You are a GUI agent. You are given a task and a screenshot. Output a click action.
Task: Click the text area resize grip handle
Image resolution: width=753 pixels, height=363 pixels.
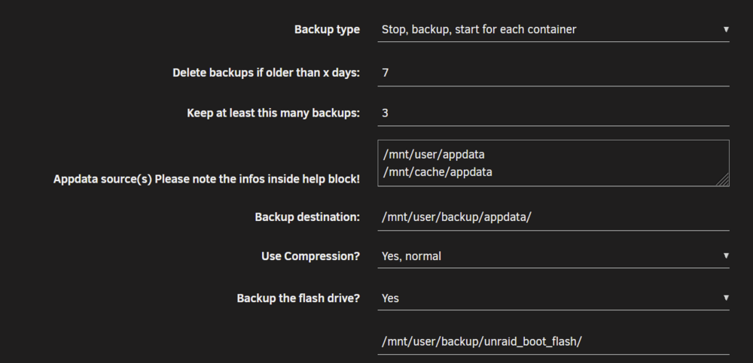pos(723,180)
